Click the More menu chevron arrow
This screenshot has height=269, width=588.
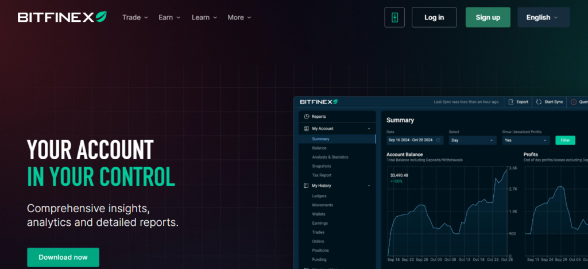(249, 18)
